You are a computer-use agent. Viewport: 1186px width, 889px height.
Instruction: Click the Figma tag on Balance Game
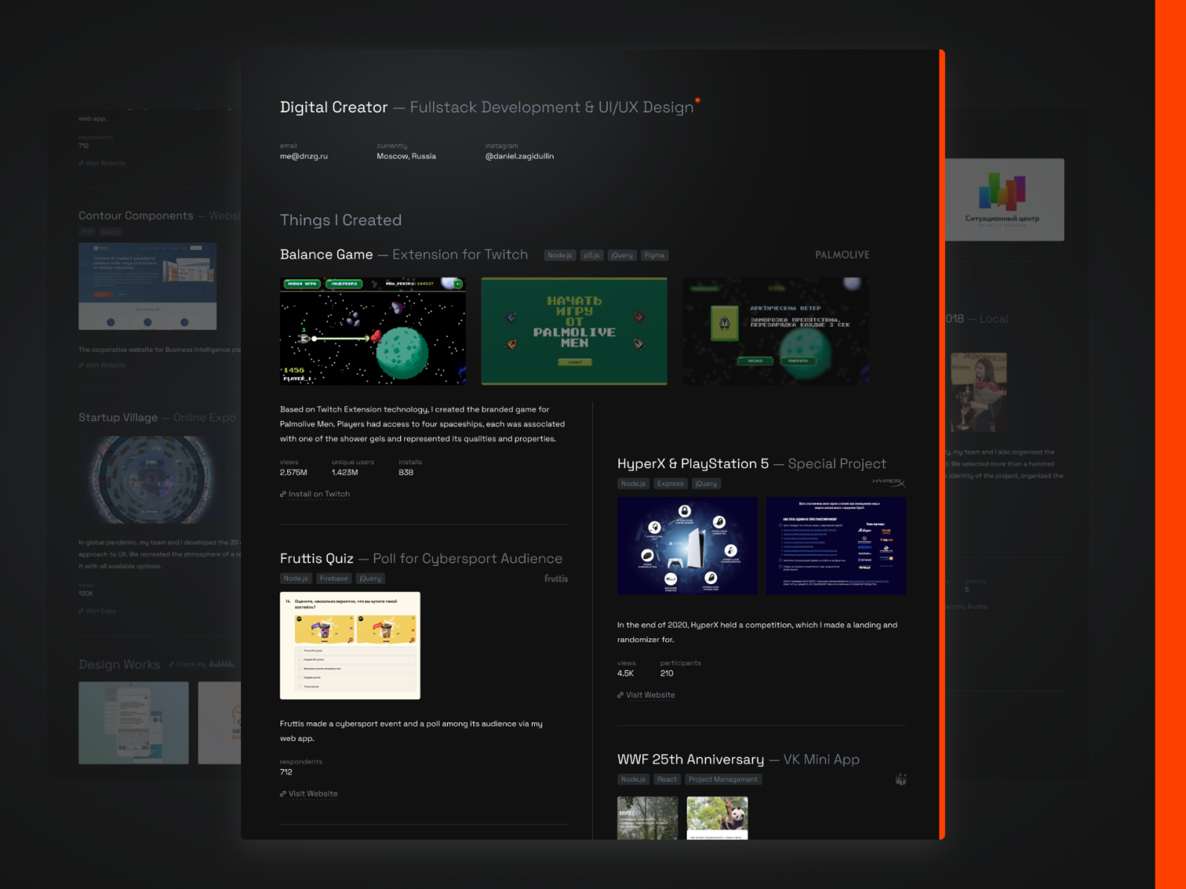(654, 255)
